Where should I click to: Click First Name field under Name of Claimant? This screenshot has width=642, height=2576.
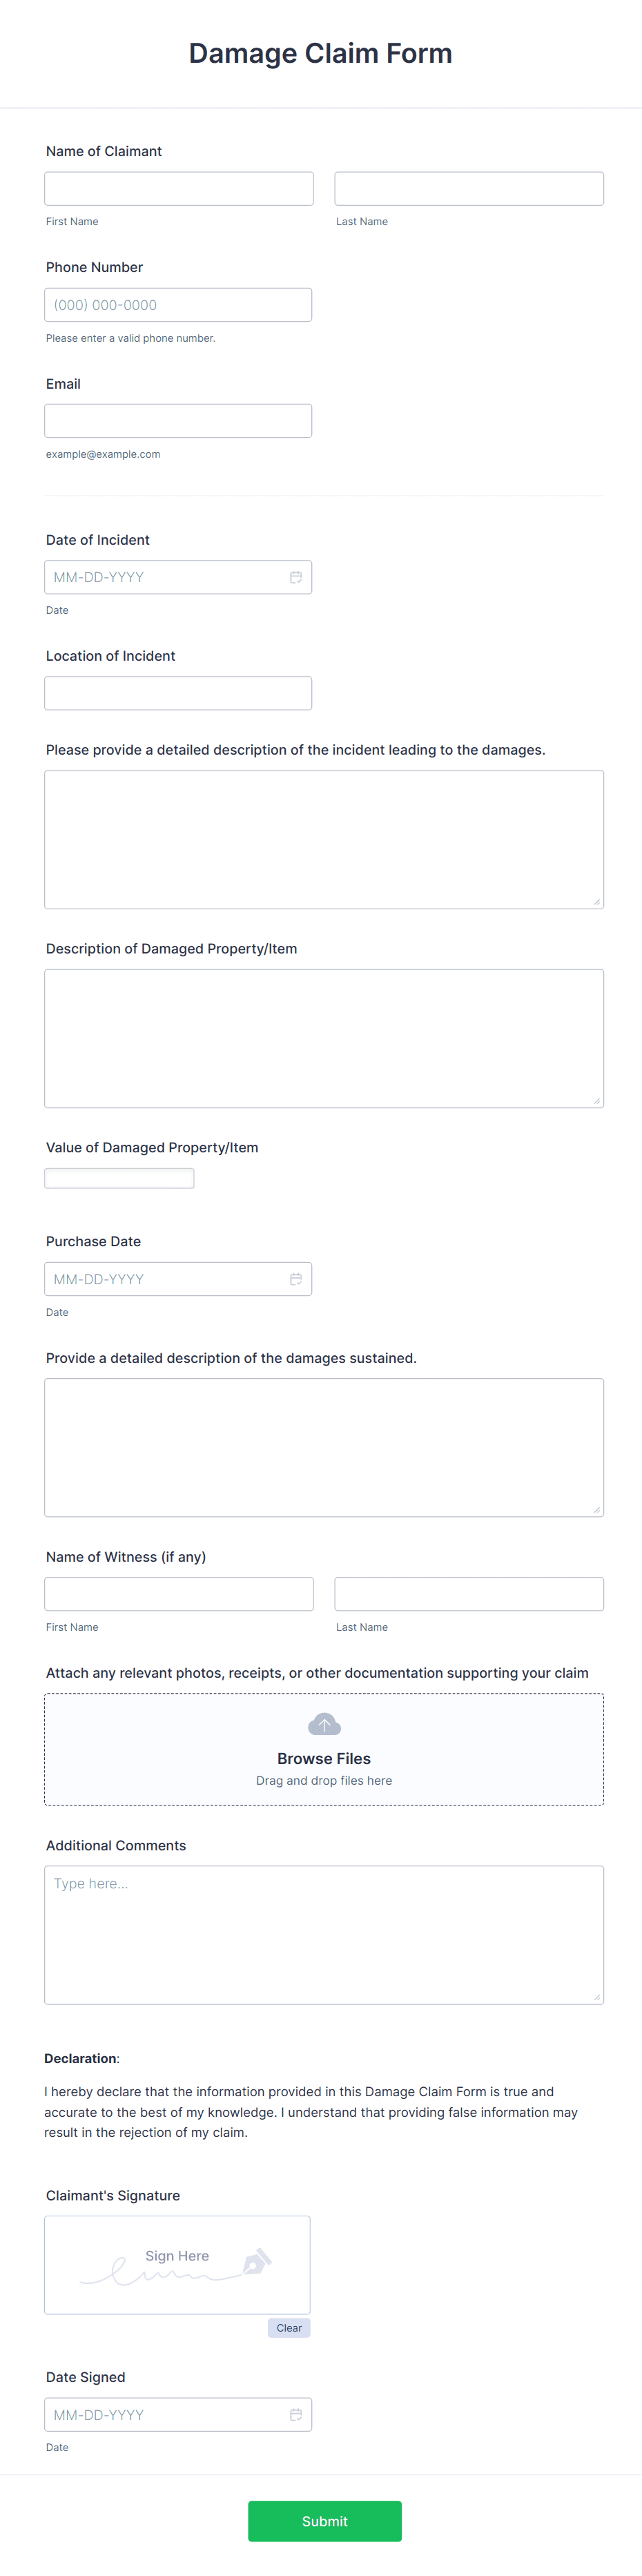178,188
